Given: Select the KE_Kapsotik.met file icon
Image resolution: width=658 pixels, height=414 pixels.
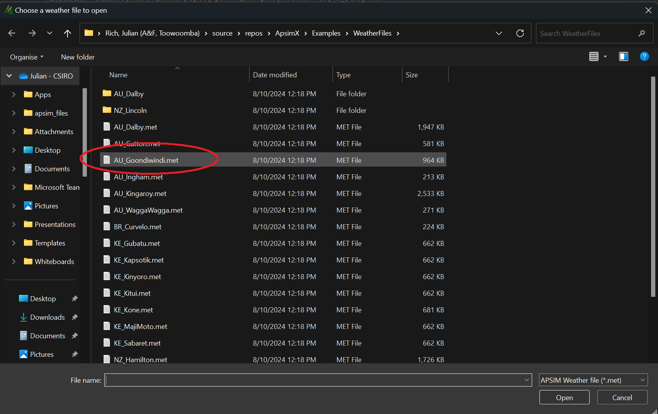Looking at the screenshot, I should (107, 260).
